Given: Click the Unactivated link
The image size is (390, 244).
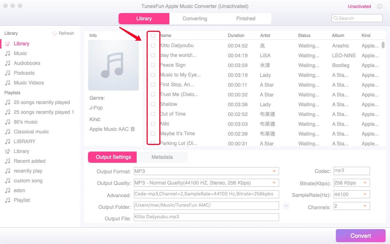Looking at the screenshot, I should coord(359,7).
